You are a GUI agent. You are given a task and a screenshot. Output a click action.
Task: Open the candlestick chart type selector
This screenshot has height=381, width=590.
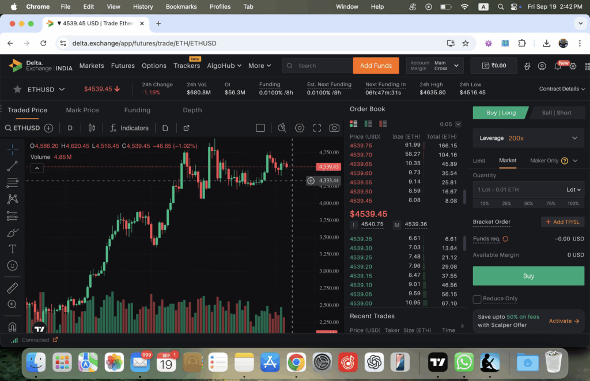[x=92, y=128]
